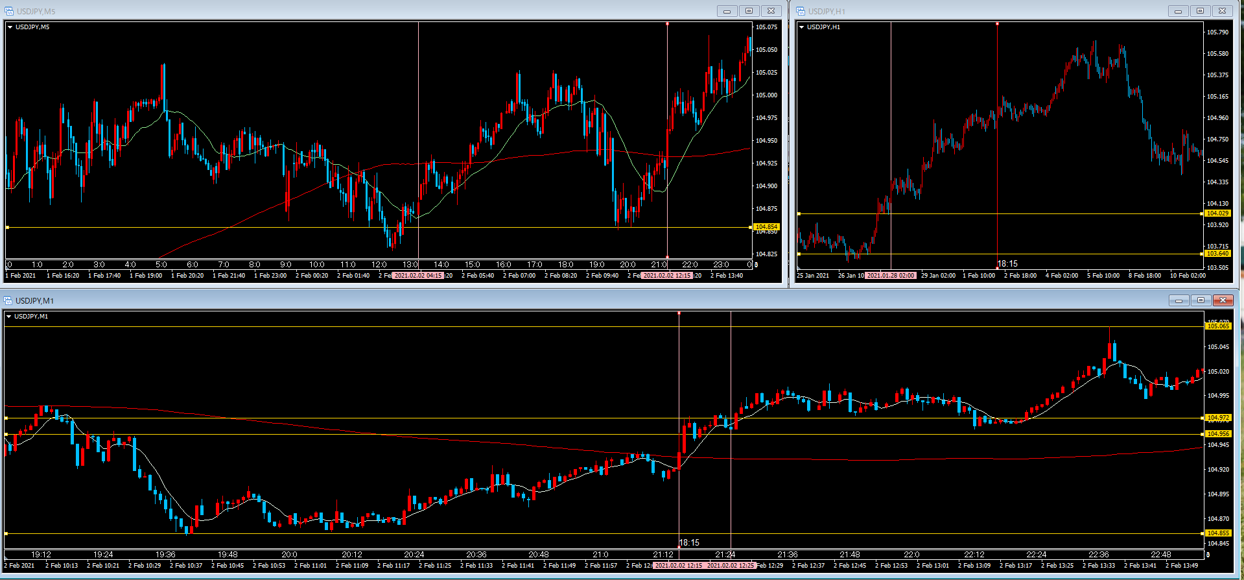
Task: Maximize the USDJPY,M1 chart window
Action: click(1201, 300)
